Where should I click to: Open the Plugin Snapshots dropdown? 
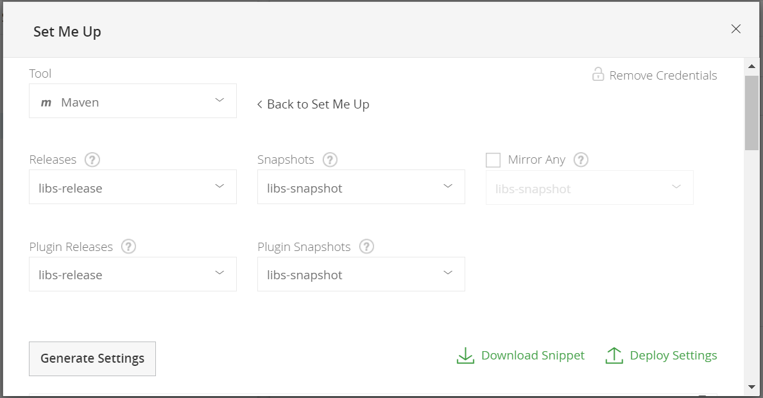pyautogui.click(x=361, y=274)
